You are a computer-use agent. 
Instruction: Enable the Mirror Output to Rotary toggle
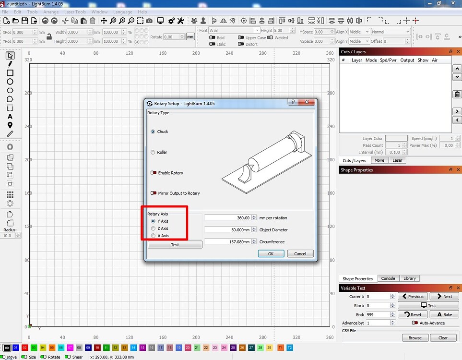point(154,193)
